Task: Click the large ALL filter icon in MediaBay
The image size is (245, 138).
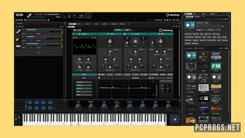Action: tap(190, 25)
